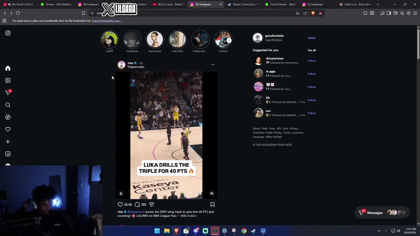Image resolution: width=420 pixels, height=236 pixels.
Task: Open the @lukadoncic mention in caption
Action: [x=136, y=212]
